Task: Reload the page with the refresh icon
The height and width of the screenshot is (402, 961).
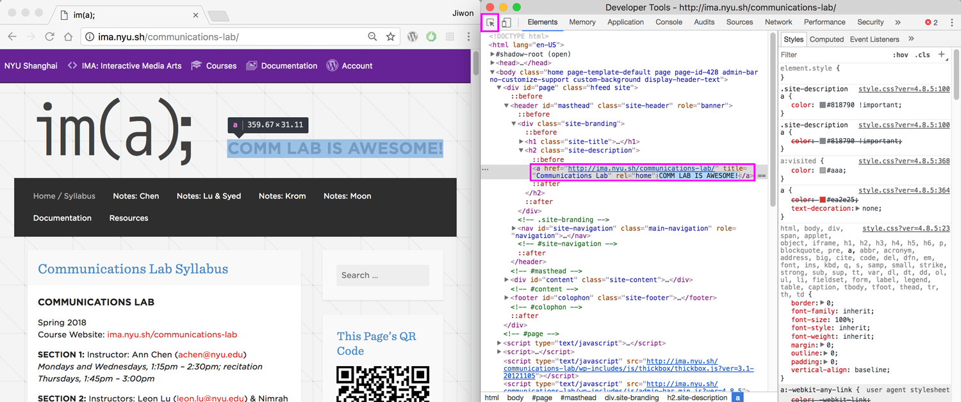Action: click(49, 37)
